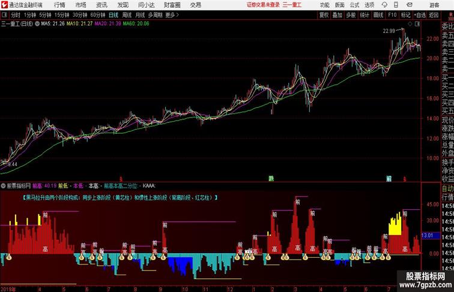Click the MA20: 21.39 value label
Viewport: 454px width, 292px height.
107,24
